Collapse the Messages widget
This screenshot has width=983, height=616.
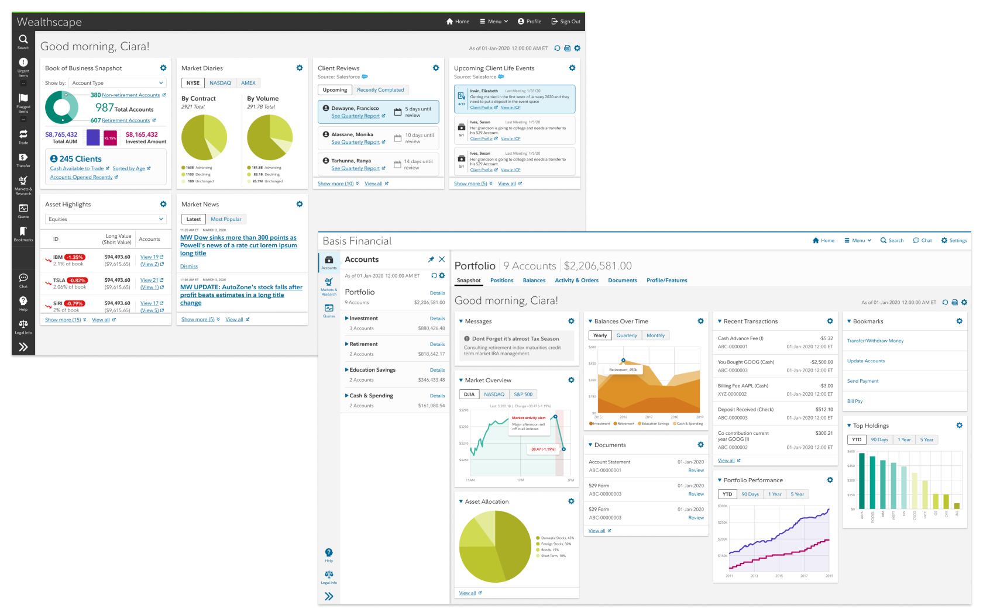click(461, 321)
